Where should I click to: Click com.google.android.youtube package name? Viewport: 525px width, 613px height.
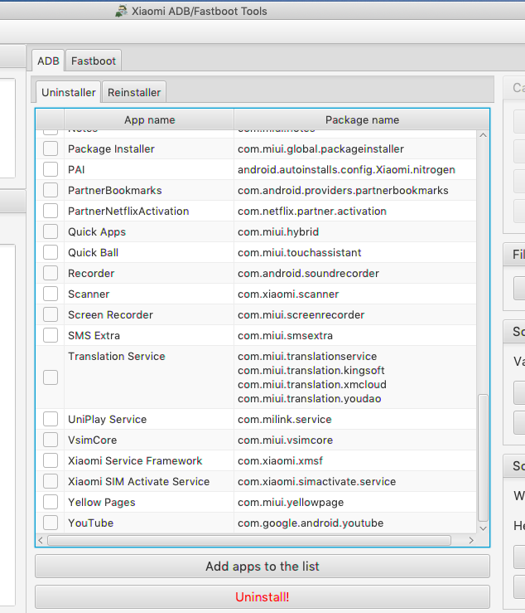click(x=311, y=523)
